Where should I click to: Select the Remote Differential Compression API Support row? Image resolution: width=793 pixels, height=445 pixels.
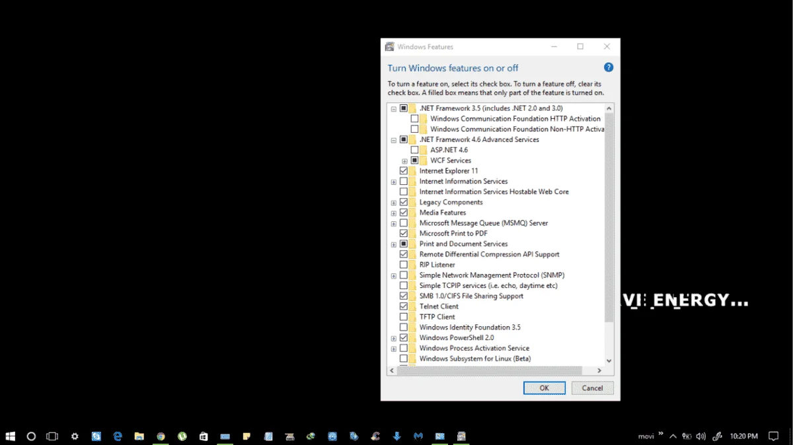pos(489,254)
